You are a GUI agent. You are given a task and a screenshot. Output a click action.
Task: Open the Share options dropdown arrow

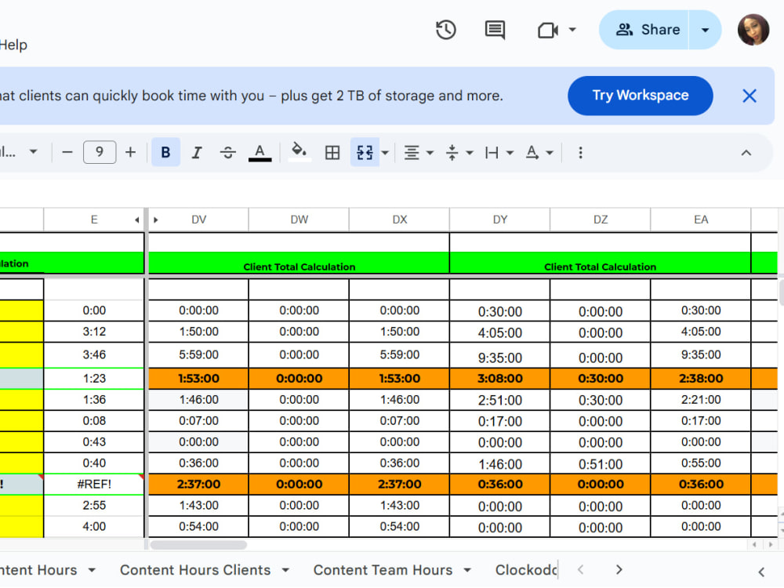pyautogui.click(x=705, y=30)
